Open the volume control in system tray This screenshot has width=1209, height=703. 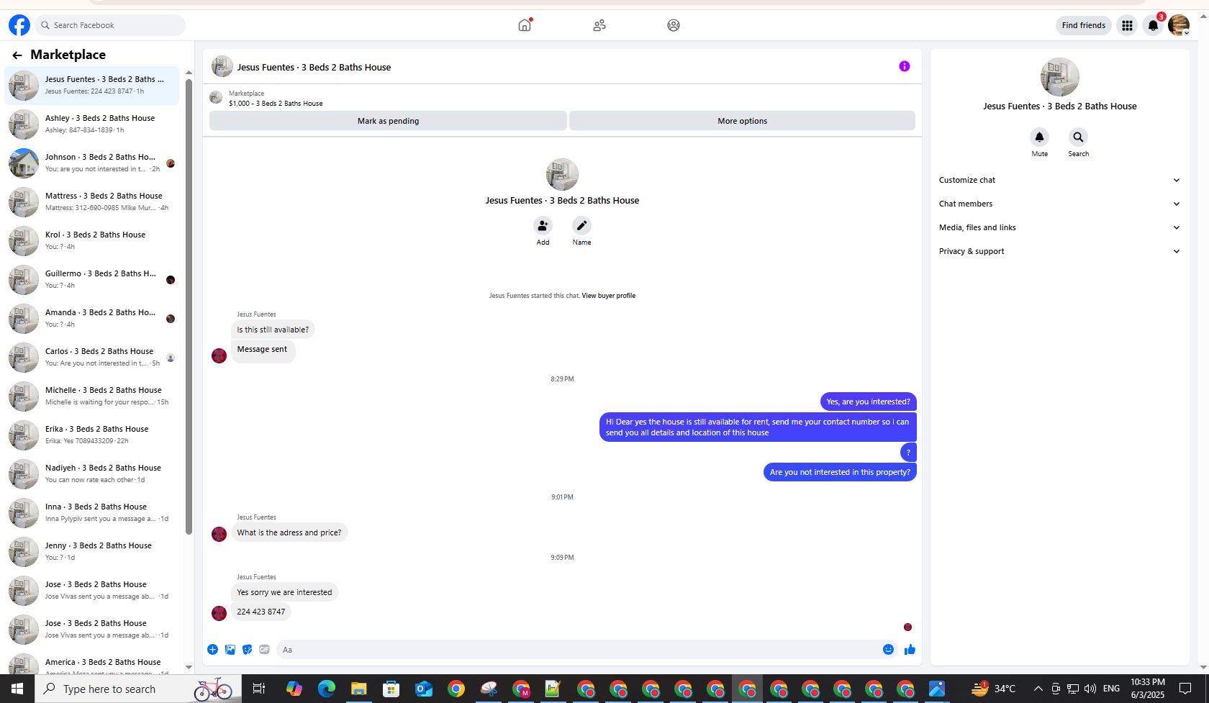point(1090,689)
